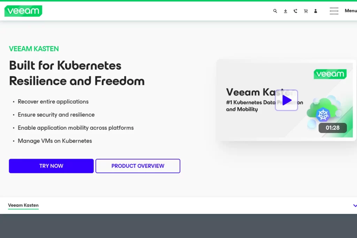Click the Veeam logo in the top left
This screenshot has height=238, width=357.
[x=23, y=11]
